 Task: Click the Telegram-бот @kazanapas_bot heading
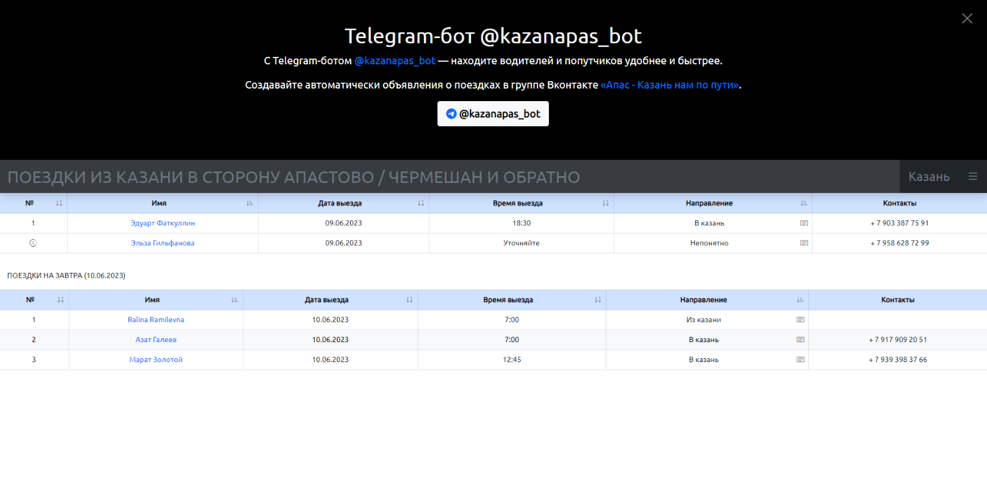493,36
